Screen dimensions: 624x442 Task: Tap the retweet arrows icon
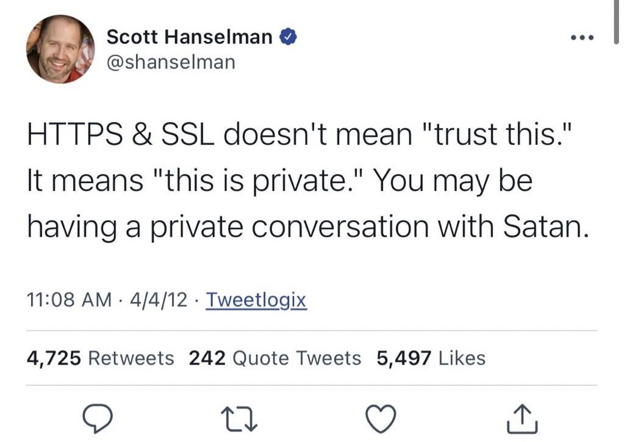(x=239, y=419)
